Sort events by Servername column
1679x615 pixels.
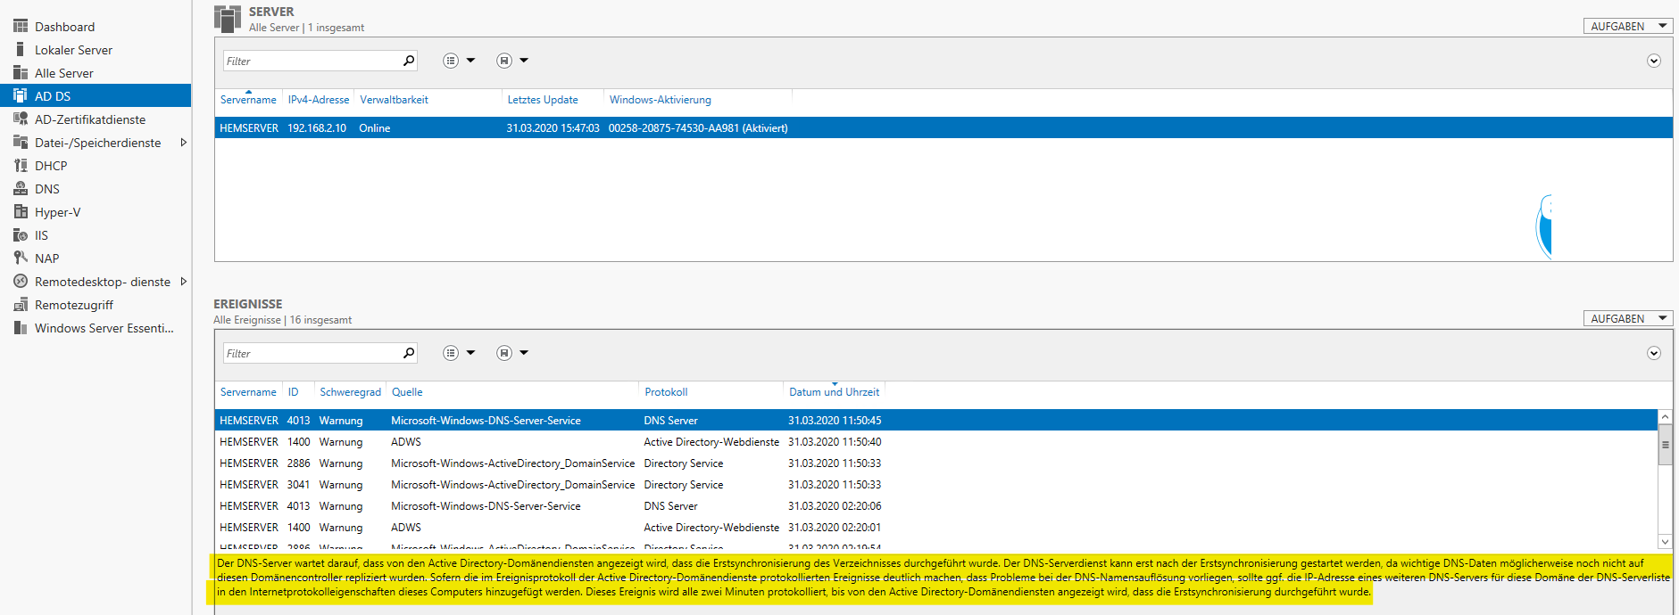click(248, 392)
